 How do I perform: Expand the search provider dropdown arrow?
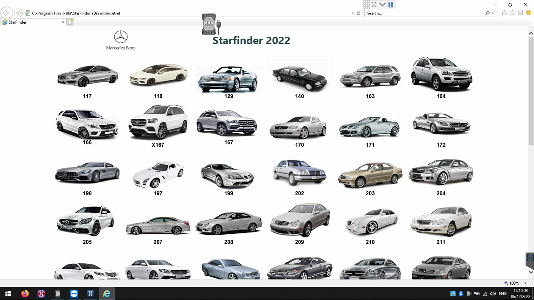[x=493, y=13]
